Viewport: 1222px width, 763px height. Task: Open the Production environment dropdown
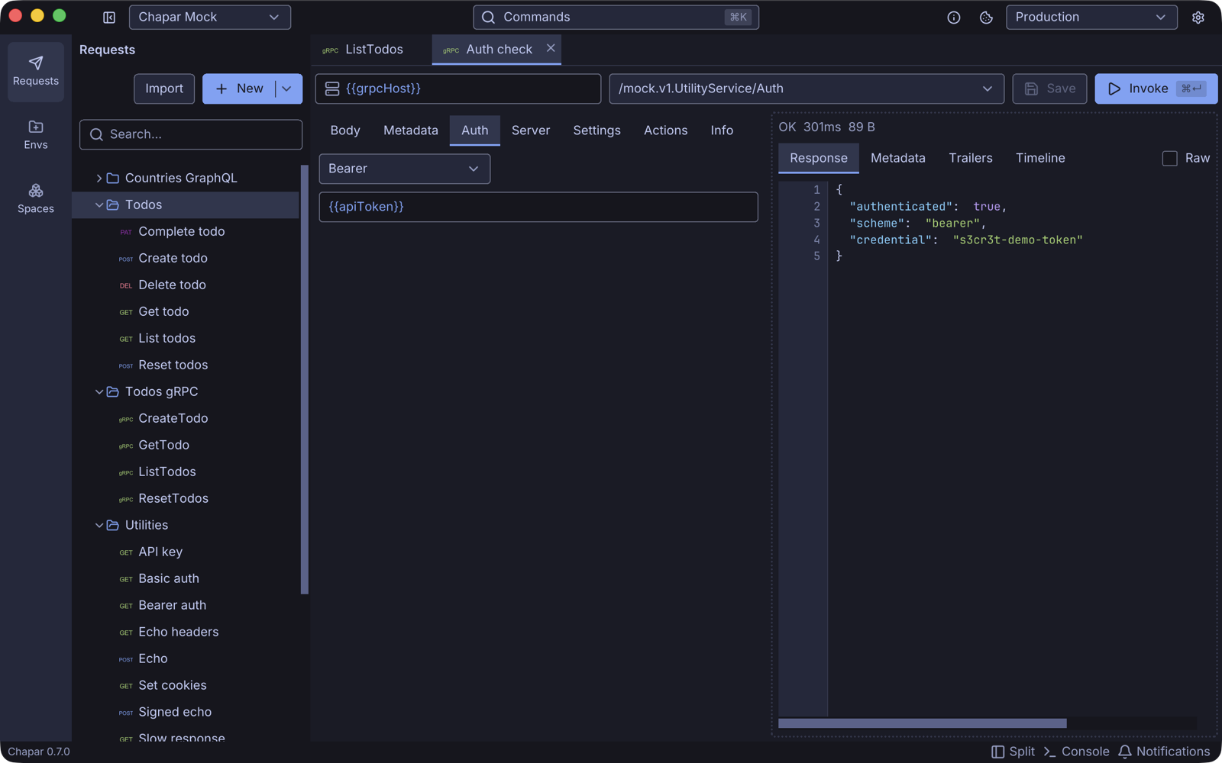tap(1091, 17)
